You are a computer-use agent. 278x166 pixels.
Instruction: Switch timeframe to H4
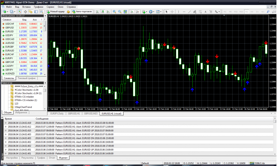(x=252, y=12)
